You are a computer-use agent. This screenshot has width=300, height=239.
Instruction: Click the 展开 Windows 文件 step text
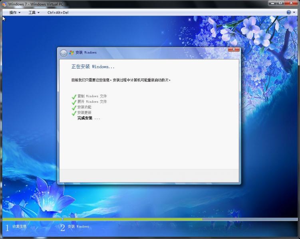[x=92, y=102]
